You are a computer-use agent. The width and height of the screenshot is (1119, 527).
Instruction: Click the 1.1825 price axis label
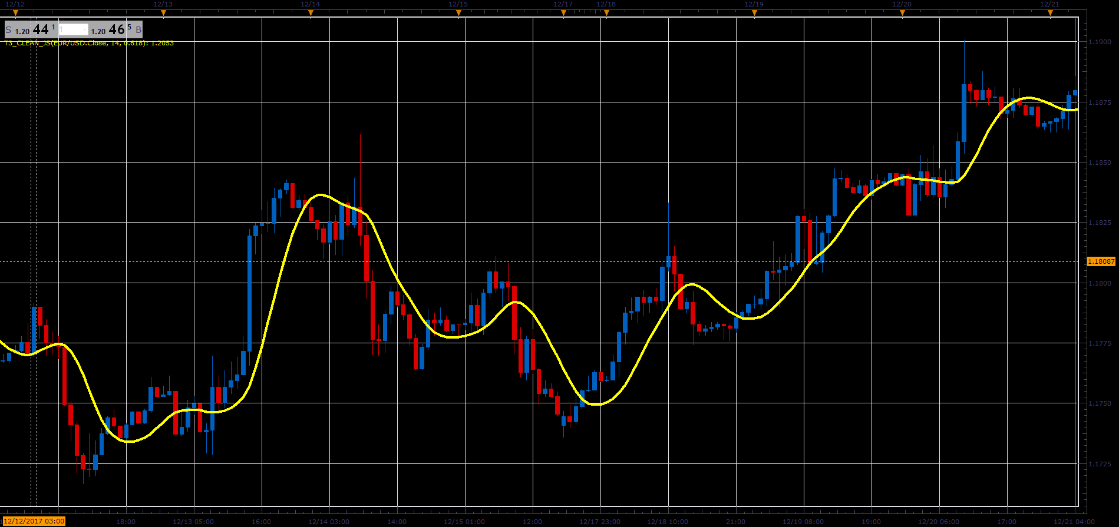pyautogui.click(x=1100, y=223)
